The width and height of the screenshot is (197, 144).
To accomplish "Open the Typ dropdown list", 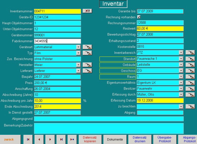I will [x=78, y=53].
